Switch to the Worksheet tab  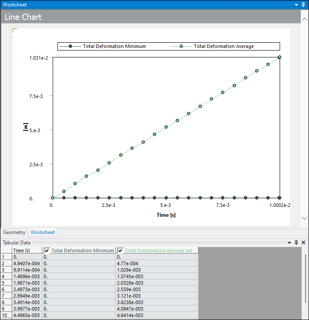[43, 232]
